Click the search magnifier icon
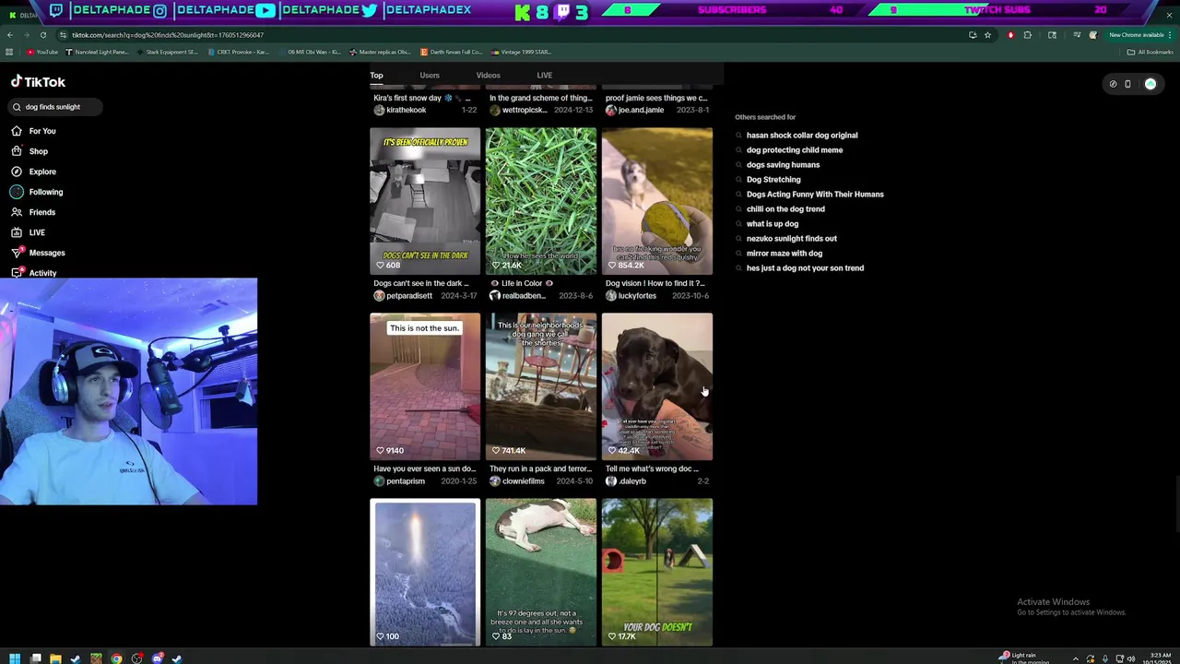The image size is (1180, 664). click(17, 107)
